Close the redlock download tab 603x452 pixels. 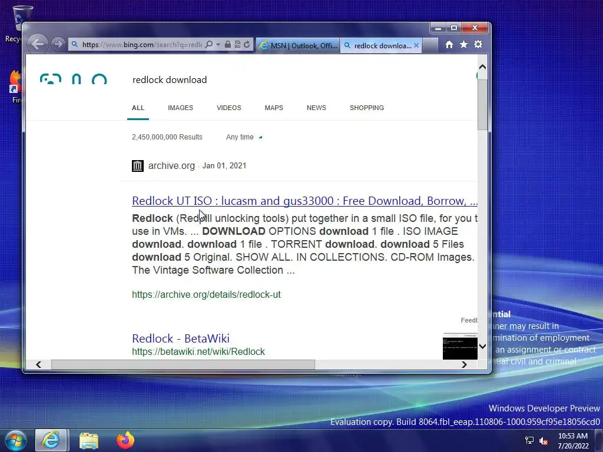416,45
